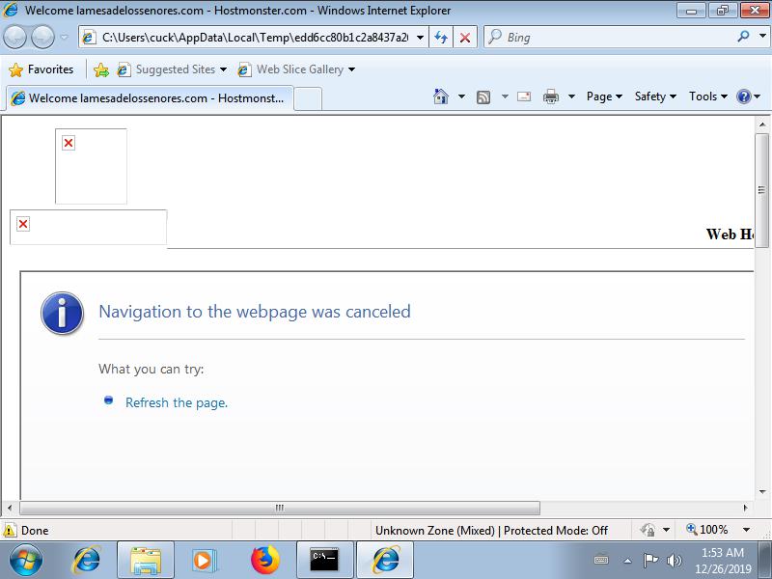The height and width of the screenshot is (579, 772).
Task: Open search provider options dropdown arrow
Action: click(x=762, y=37)
